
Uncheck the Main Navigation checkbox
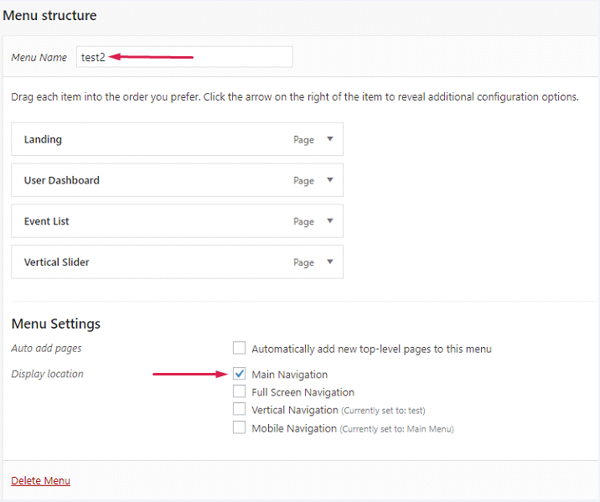tap(240, 374)
